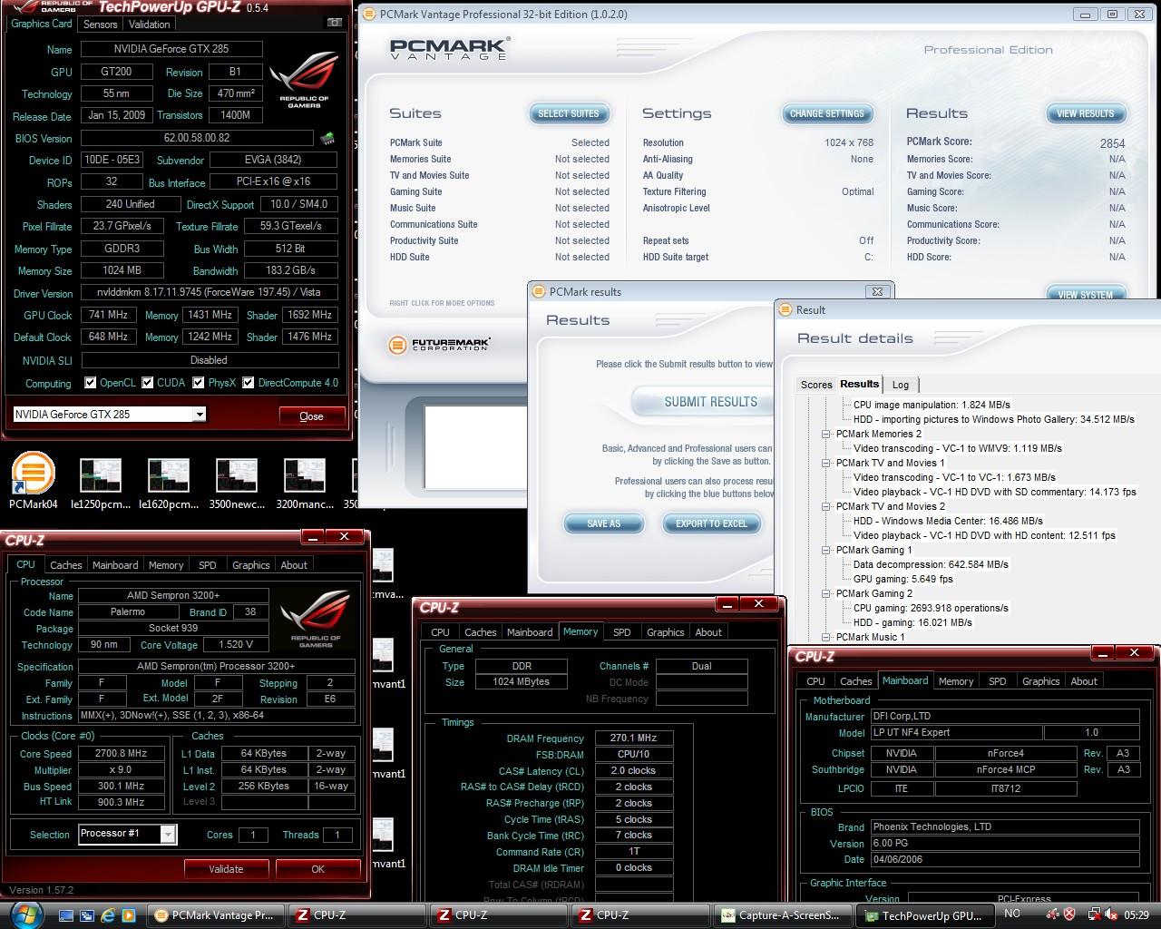
Task: Click the VIEW RESULTS button
Action: tap(1086, 113)
